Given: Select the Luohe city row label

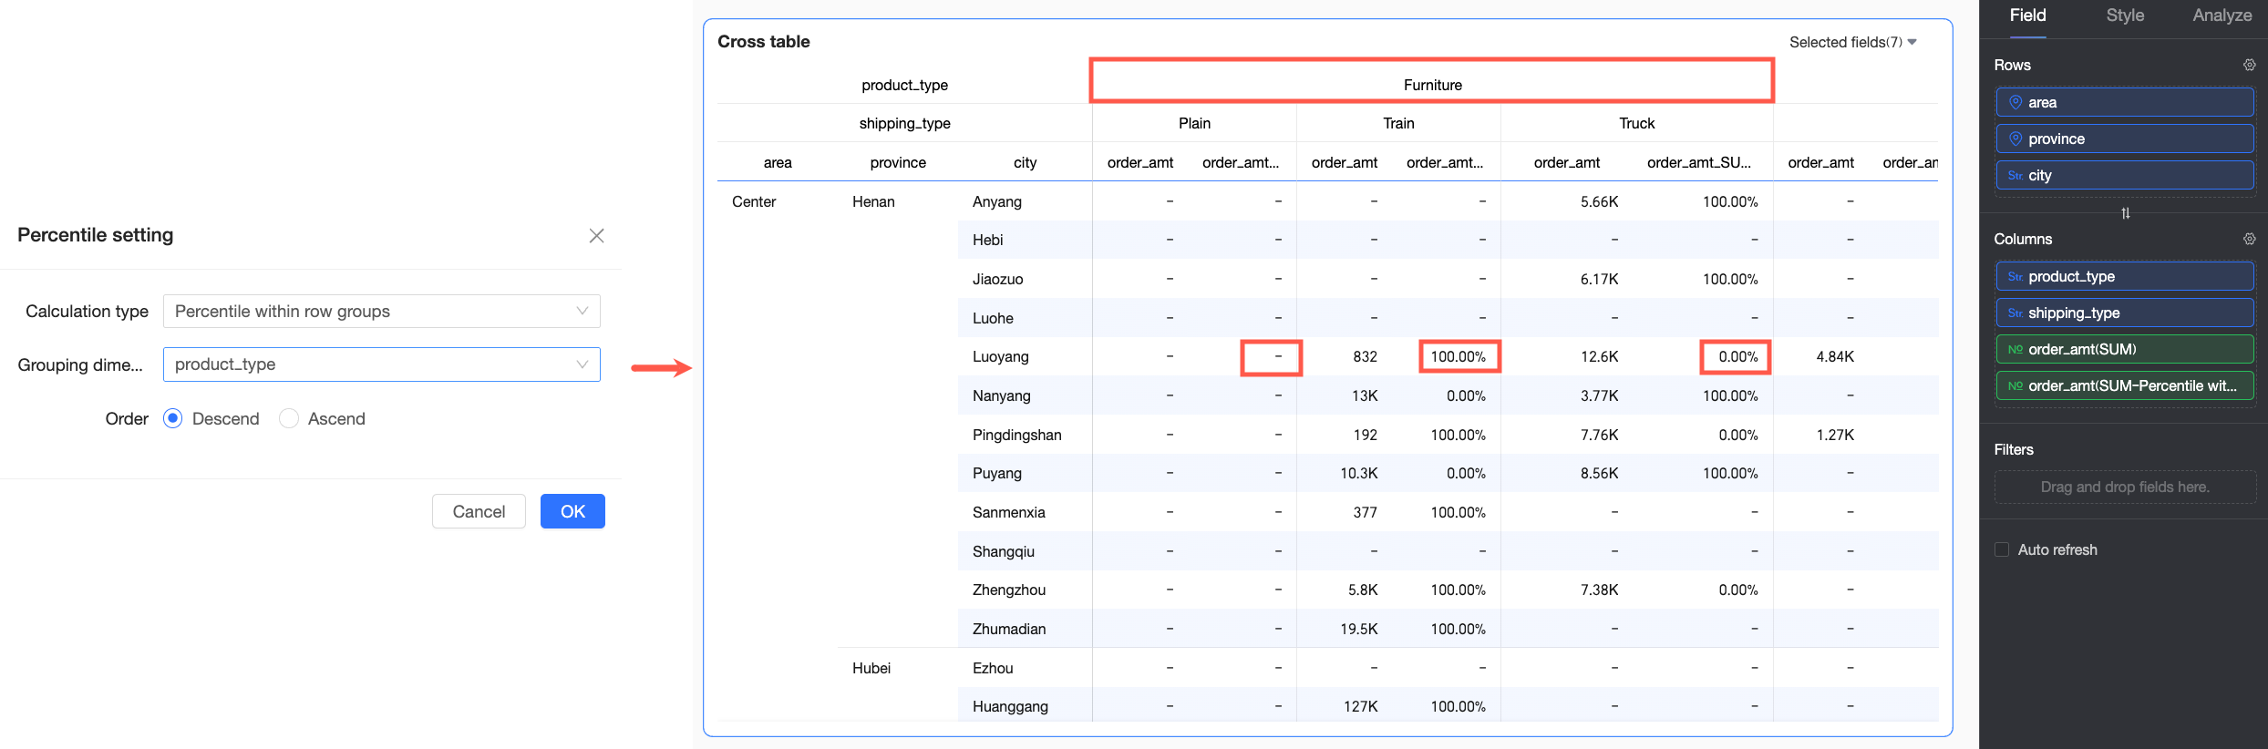Looking at the screenshot, I should click(x=993, y=319).
